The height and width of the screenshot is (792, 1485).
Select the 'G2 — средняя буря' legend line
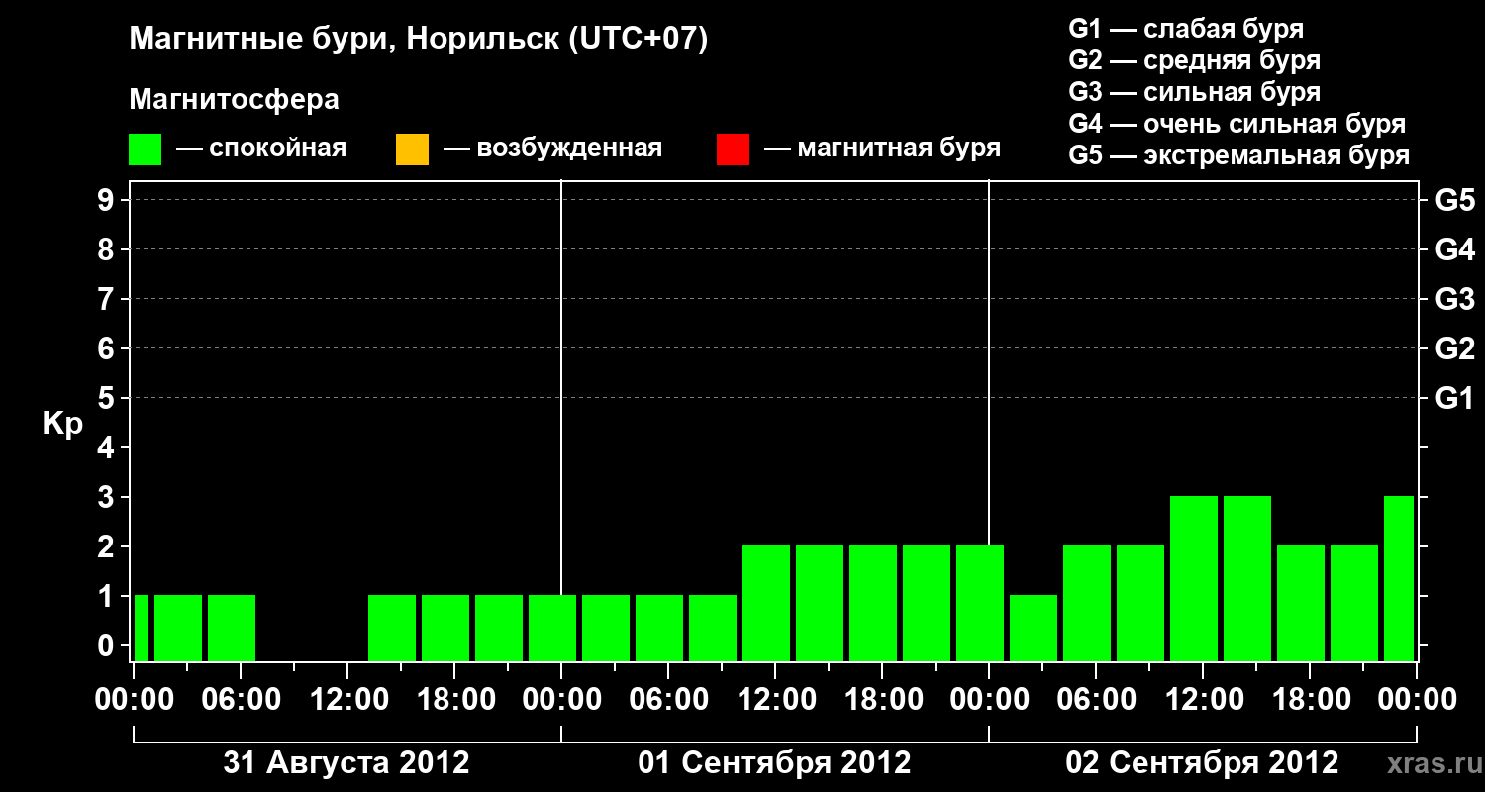(1194, 60)
